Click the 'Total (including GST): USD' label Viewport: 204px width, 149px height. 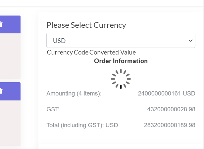(x=82, y=125)
